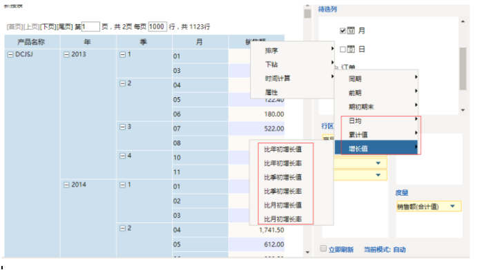
Task: Open the 累计值 submenu
Action: click(x=376, y=134)
